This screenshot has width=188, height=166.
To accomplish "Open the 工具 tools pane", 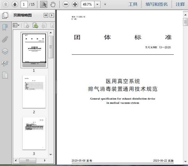I will (x=133, y=4).
